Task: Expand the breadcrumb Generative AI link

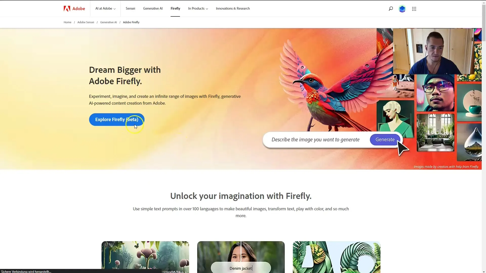Action: click(x=109, y=22)
